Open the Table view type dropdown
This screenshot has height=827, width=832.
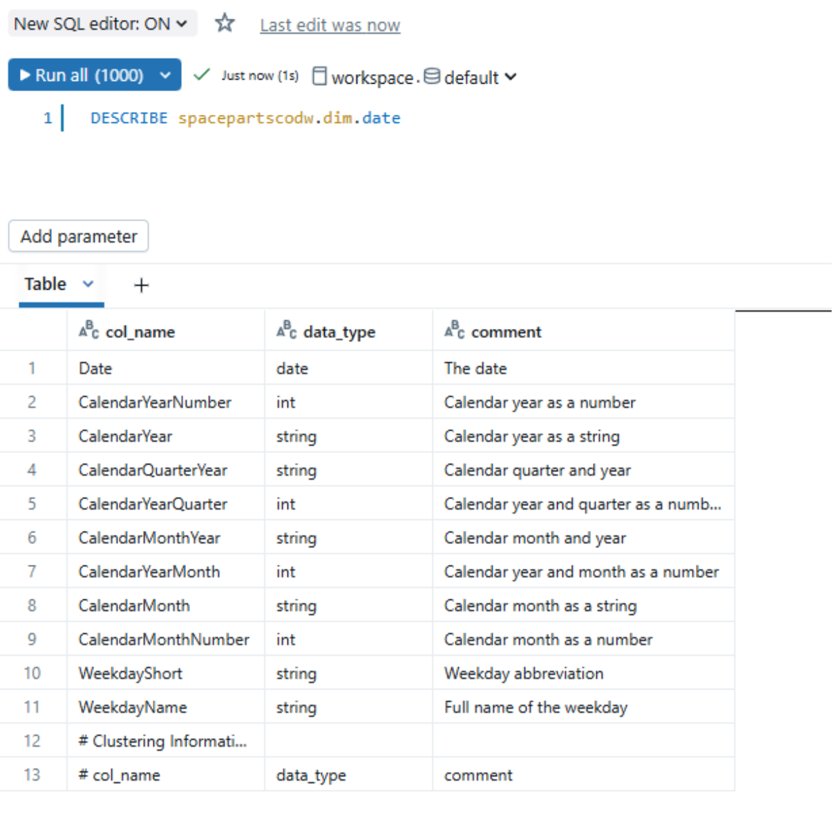pos(88,284)
